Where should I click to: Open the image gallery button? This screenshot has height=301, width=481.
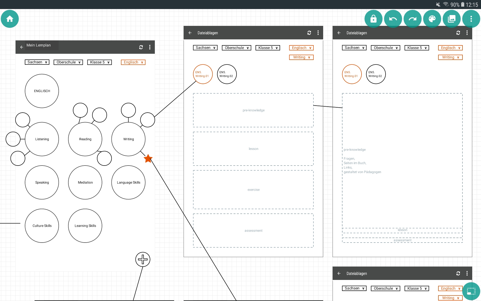coord(451,19)
